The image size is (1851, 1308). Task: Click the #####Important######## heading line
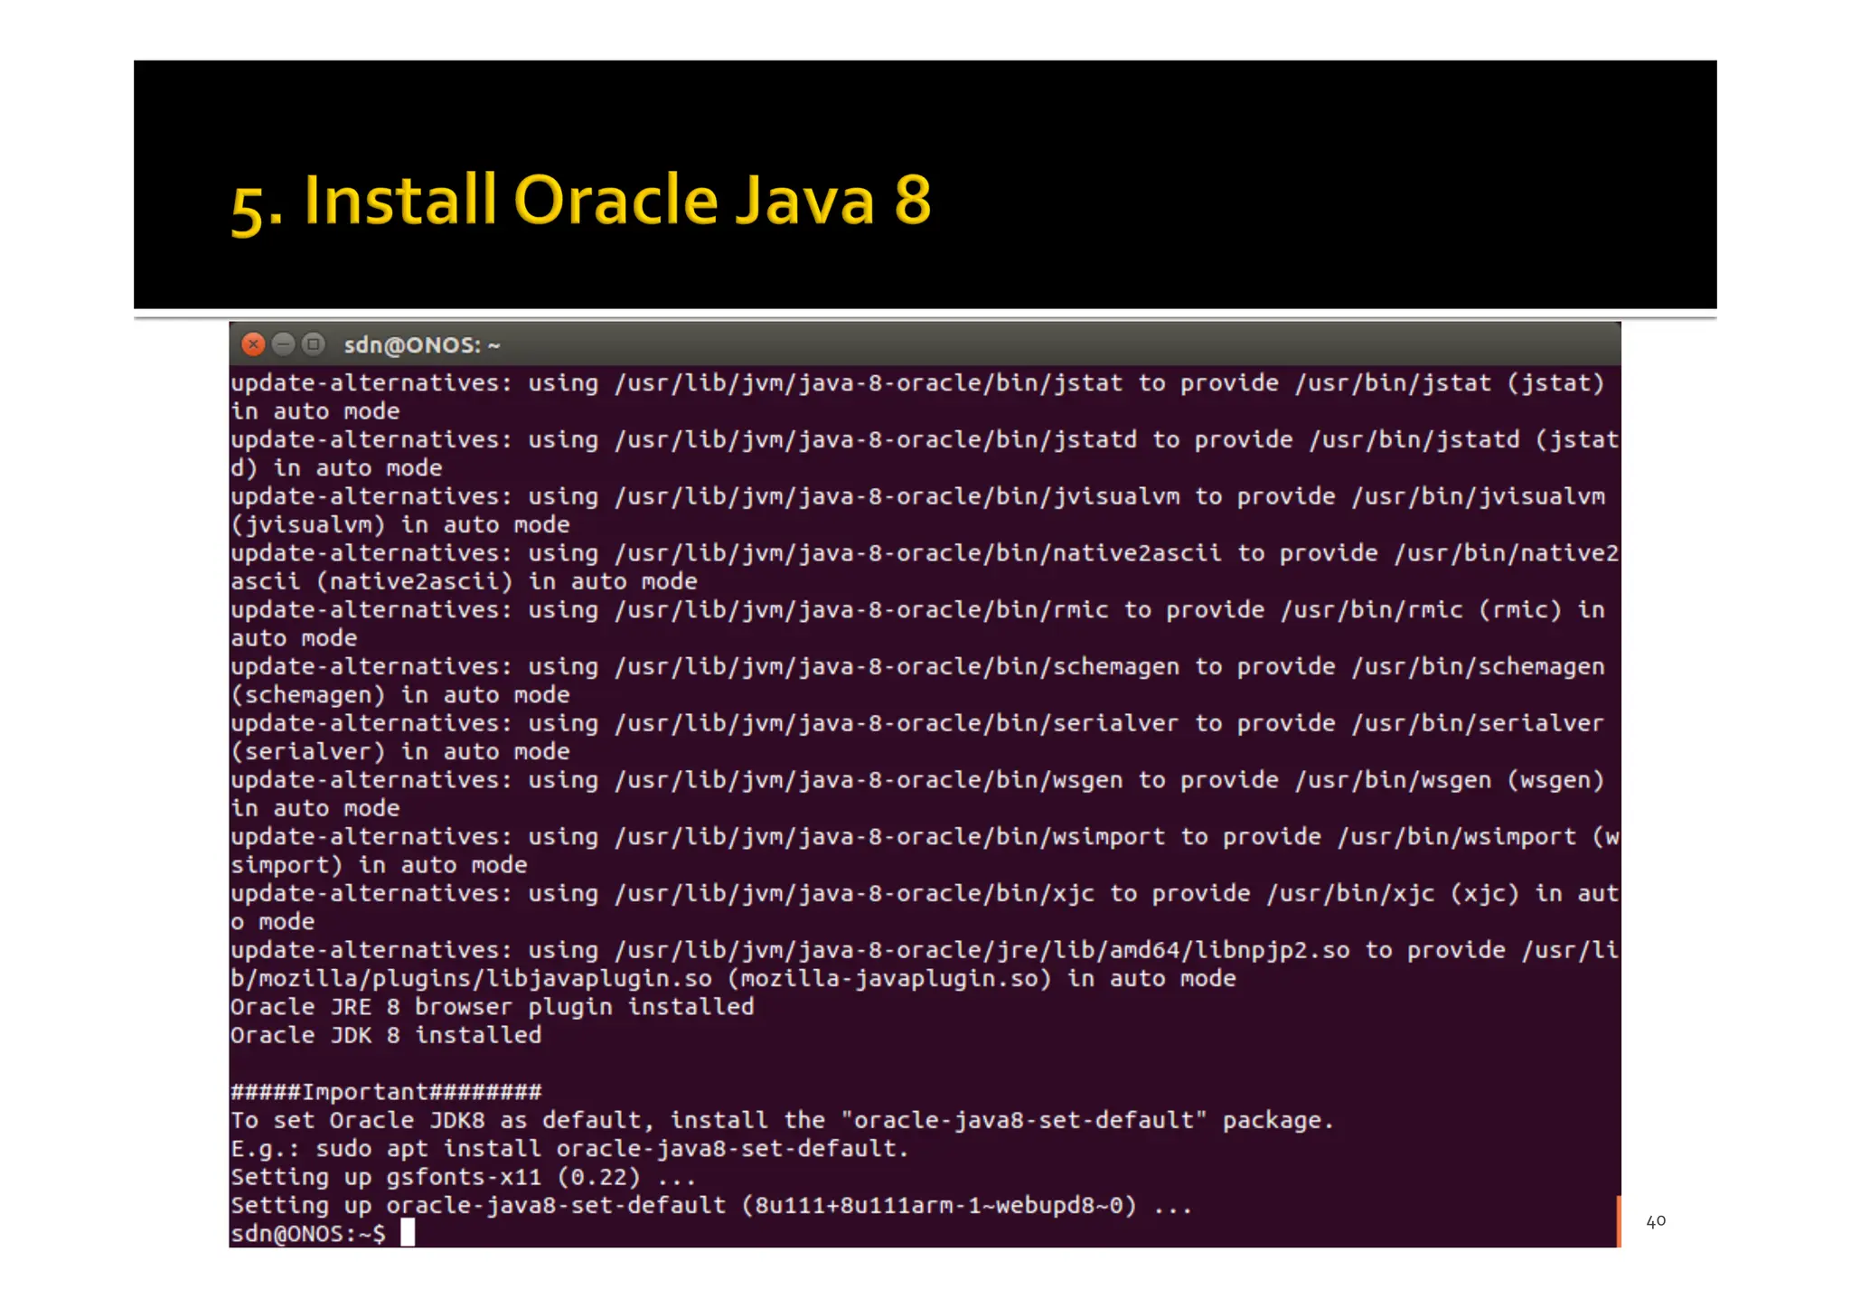coord(386,1092)
